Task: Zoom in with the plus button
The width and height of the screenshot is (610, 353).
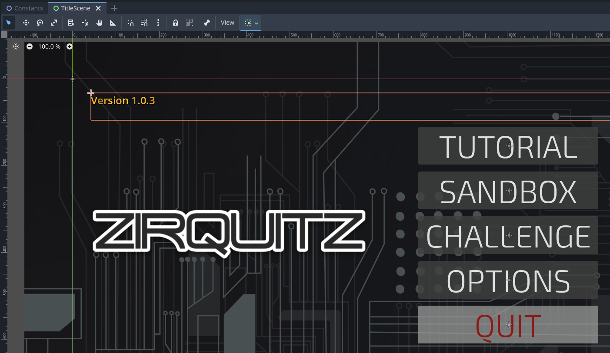Action: [70, 46]
